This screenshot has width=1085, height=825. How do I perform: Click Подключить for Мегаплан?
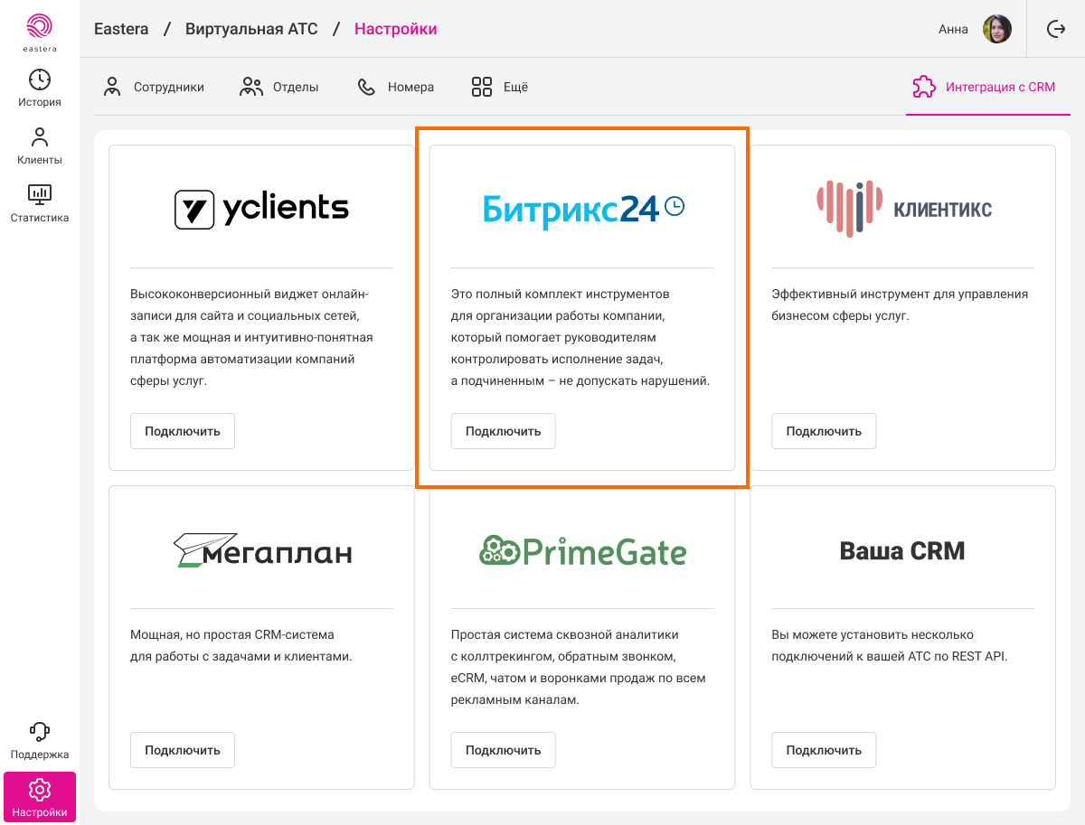click(x=183, y=750)
